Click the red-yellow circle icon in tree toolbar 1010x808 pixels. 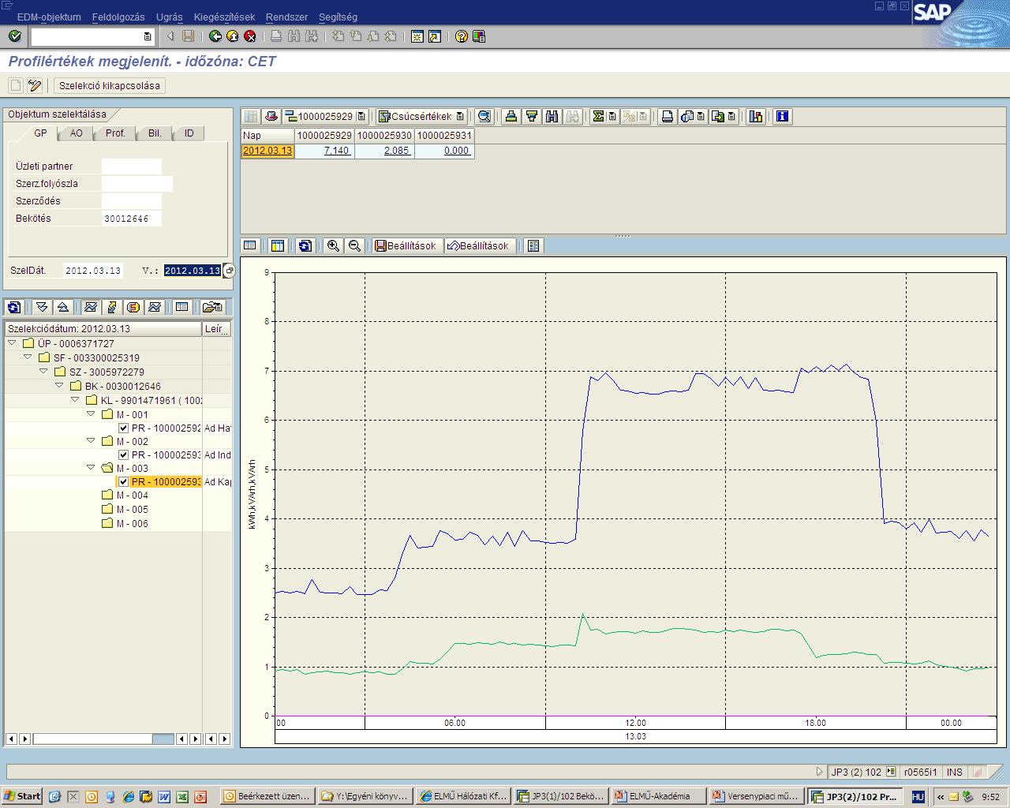click(x=133, y=307)
